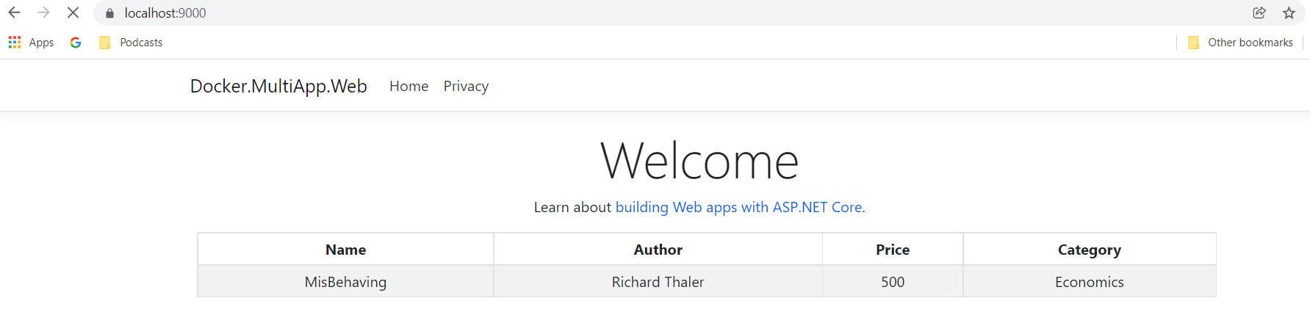Click the Author column header
This screenshot has height=334, width=1310.
(658, 250)
